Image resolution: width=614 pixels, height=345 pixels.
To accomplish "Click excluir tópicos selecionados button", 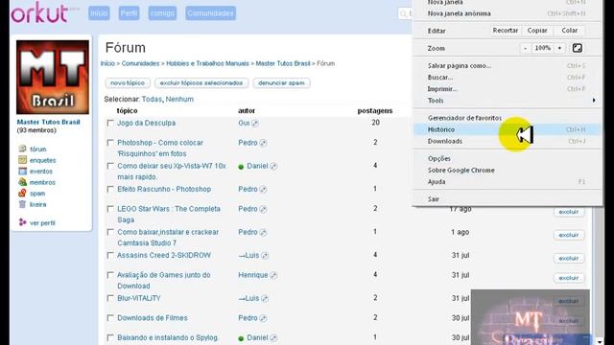I will [x=201, y=83].
